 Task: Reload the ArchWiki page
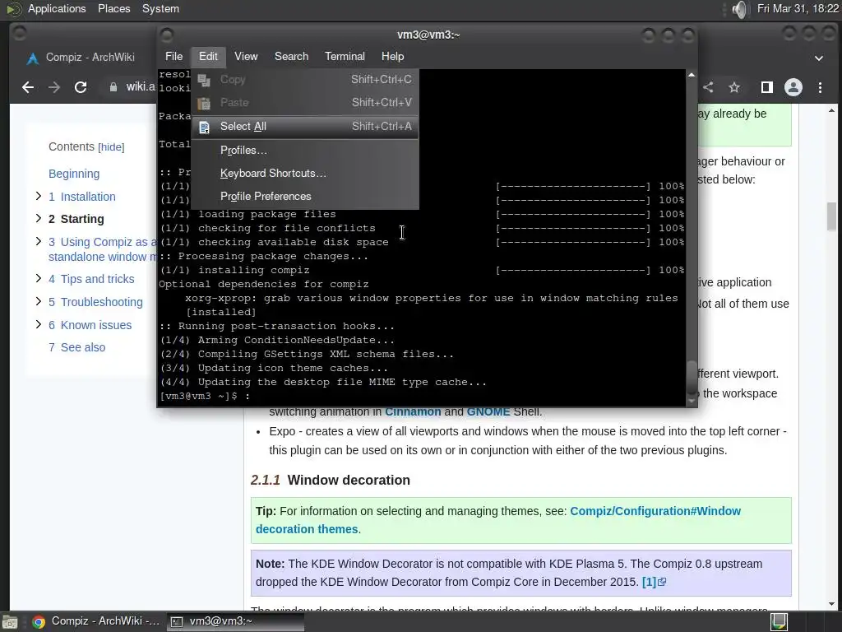[81, 87]
